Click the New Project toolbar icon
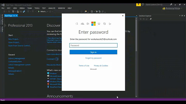Screen dimensions: 186x104 pos(13,12)
